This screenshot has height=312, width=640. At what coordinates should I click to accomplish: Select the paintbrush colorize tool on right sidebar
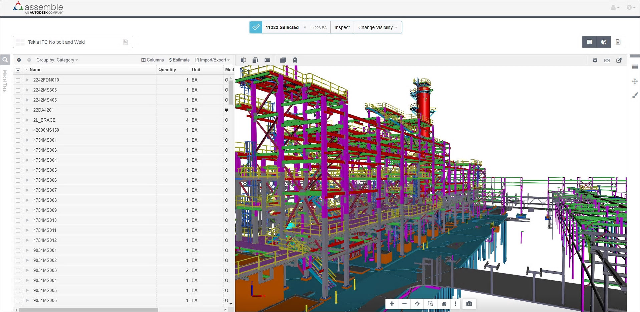pyautogui.click(x=635, y=96)
